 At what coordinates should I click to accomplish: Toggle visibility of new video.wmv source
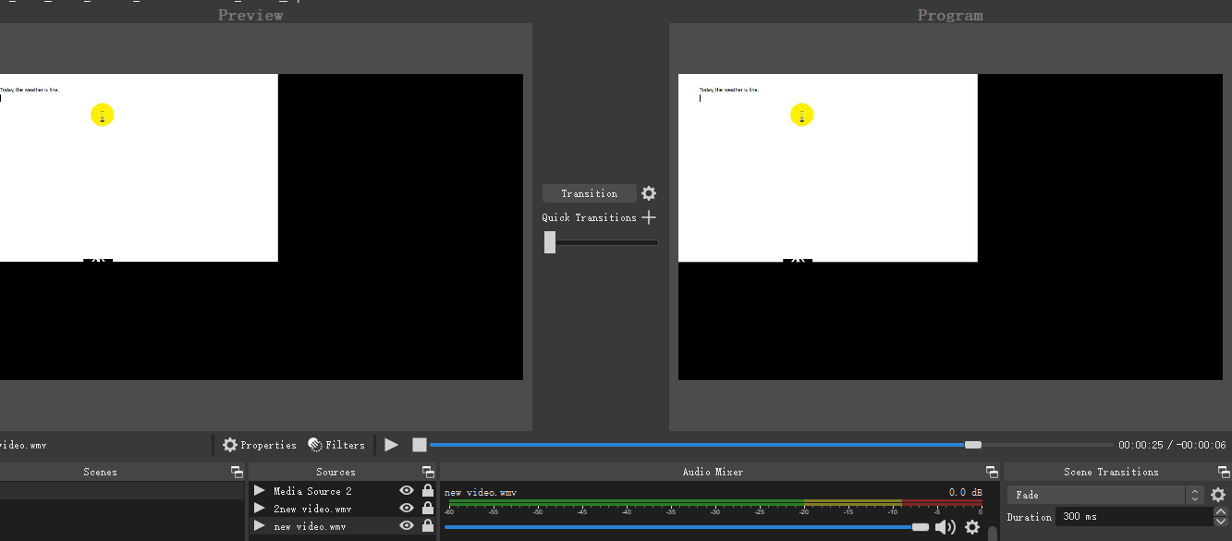click(x=406, y=525)
